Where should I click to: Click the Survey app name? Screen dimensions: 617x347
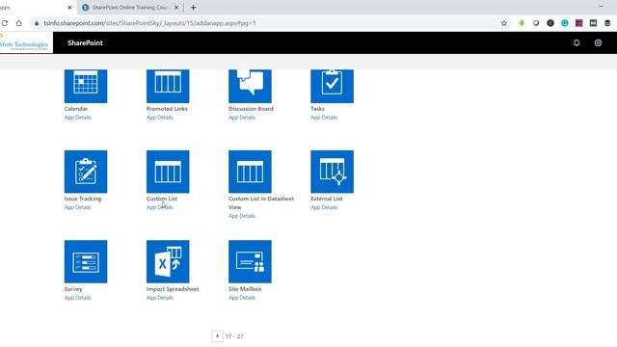click(73, 289)
